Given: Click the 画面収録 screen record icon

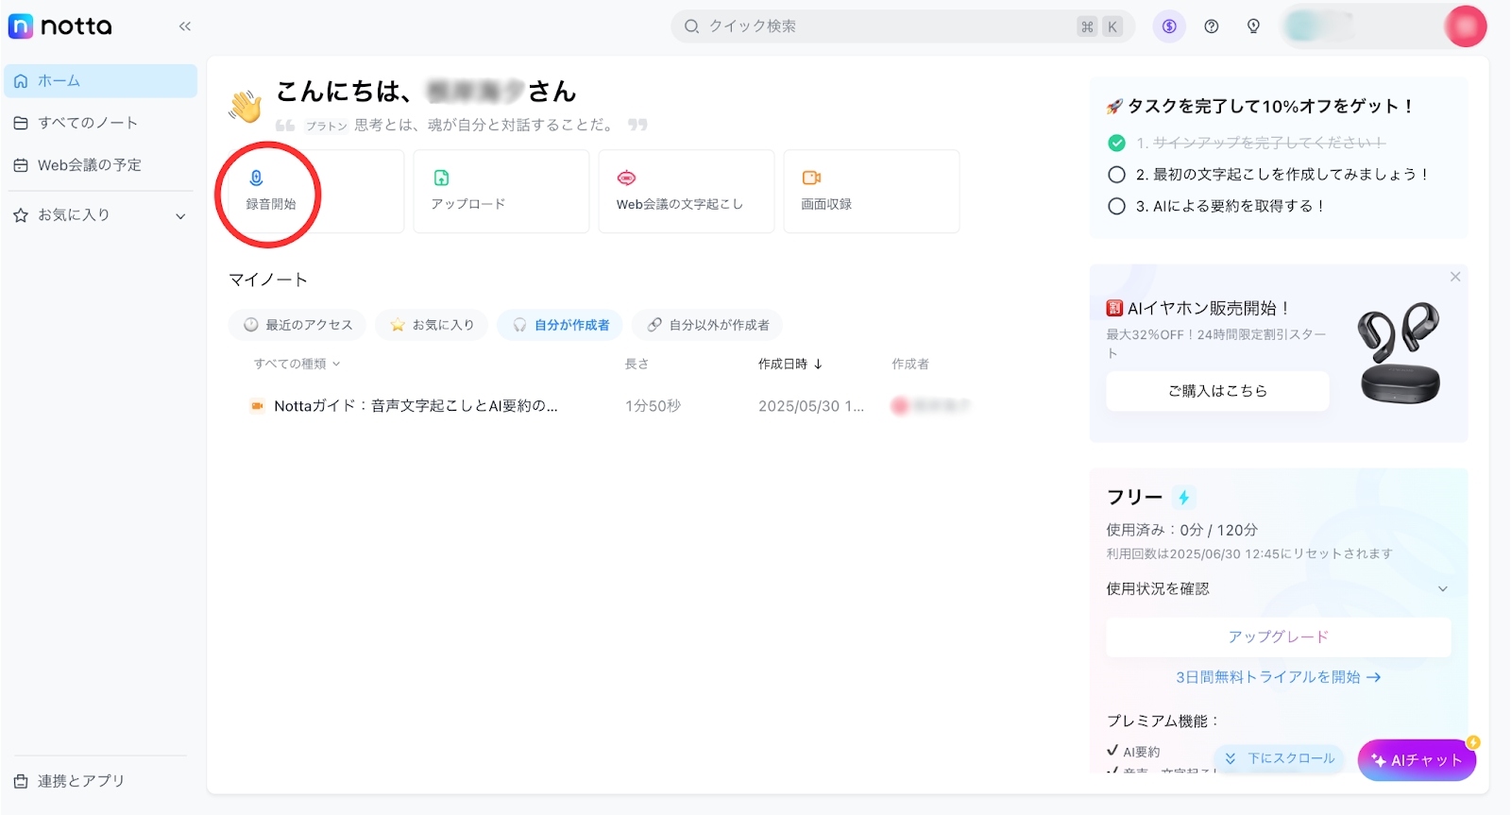Looking at the screenshot, I should pyautogui.click(x=811, y=178).
